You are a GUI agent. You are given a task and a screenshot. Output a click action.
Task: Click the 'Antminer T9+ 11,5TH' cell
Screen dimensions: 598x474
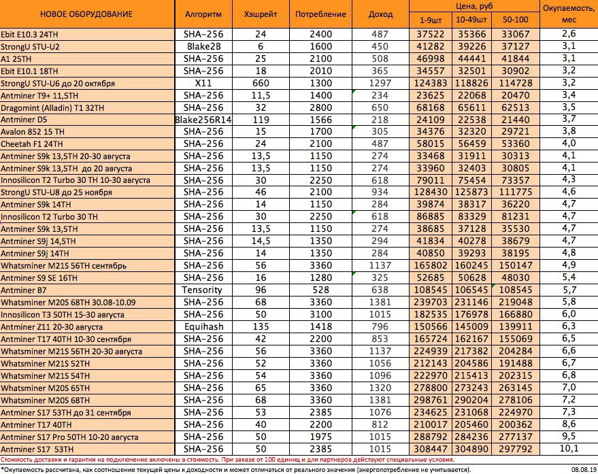coord(87,95)
